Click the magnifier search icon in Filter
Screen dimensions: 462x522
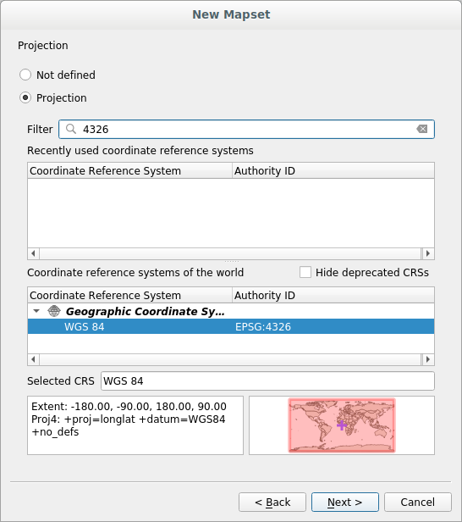coord(71,129)
